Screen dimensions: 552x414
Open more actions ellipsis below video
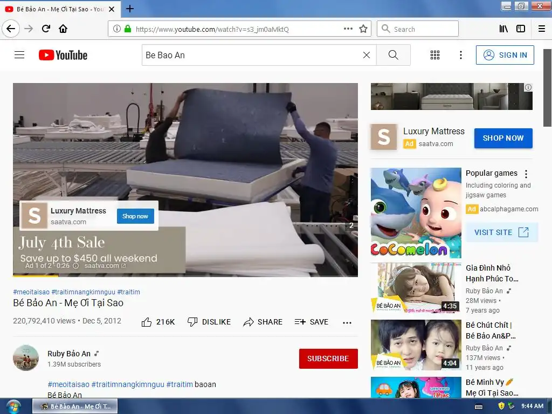(347, 322)
